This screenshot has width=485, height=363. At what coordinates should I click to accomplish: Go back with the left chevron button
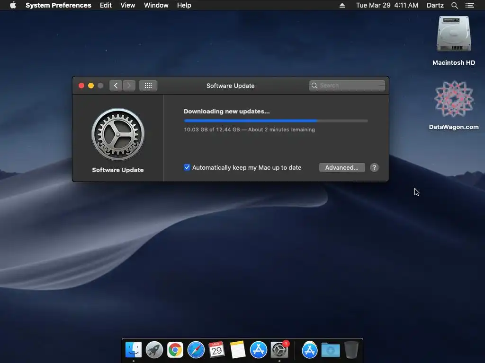click(x=116, y=86)
